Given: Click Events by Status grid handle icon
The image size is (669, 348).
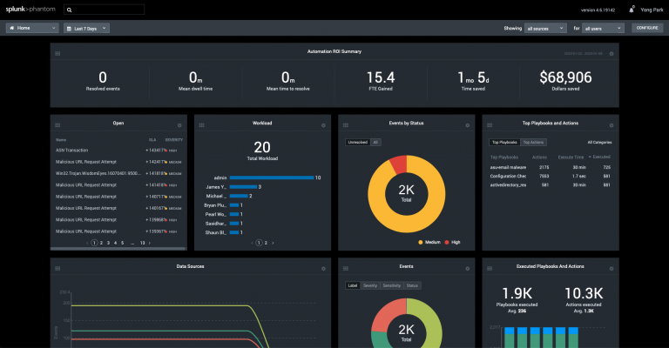Looking at the screenshot, I should pos(346,125).
